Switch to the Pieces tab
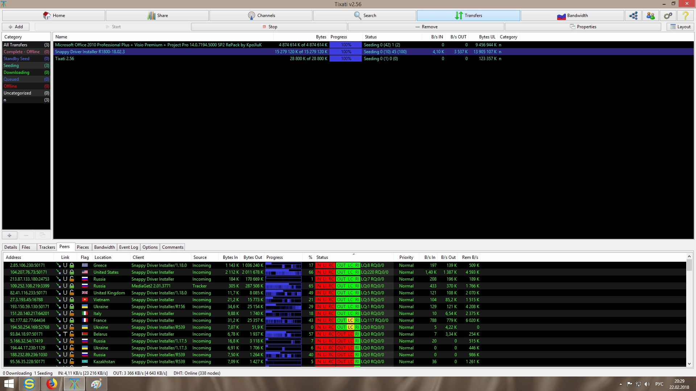696x391 pixels. tap(83, 247)
